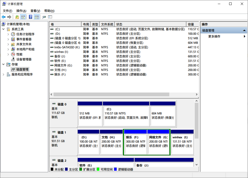Collapse the 存储 tree node
248x178 pixels.
tap(3, 64)
